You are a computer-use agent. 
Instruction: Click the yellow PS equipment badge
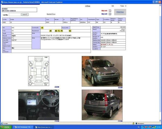tap(59, 31)
